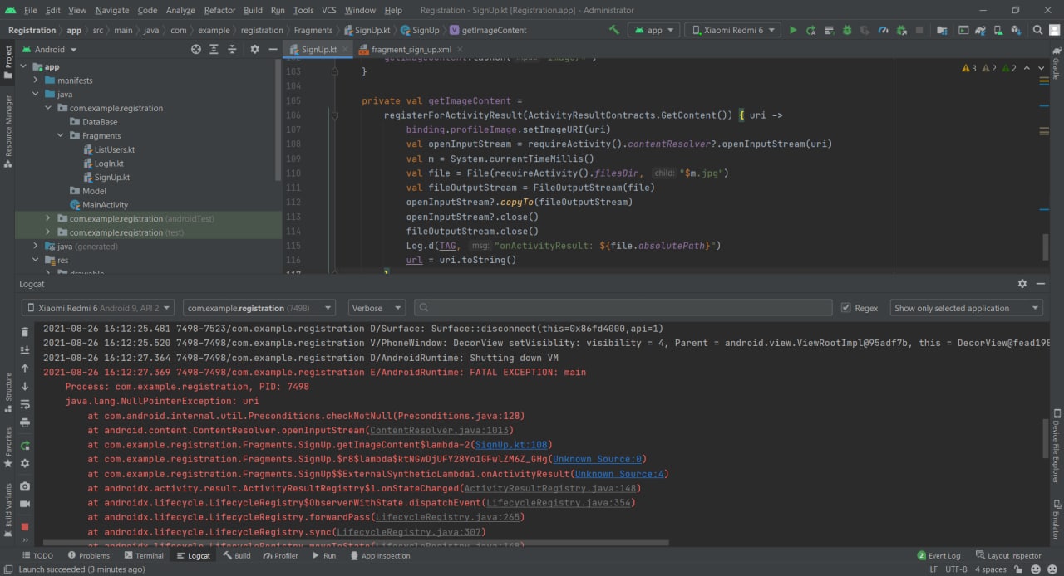Screen dimensions: 1064x576
Task: Start screen record with video camera icon
Action: coord(25,504)
